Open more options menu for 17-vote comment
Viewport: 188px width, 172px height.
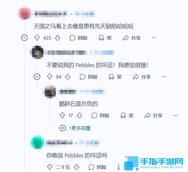coord(175,116)
